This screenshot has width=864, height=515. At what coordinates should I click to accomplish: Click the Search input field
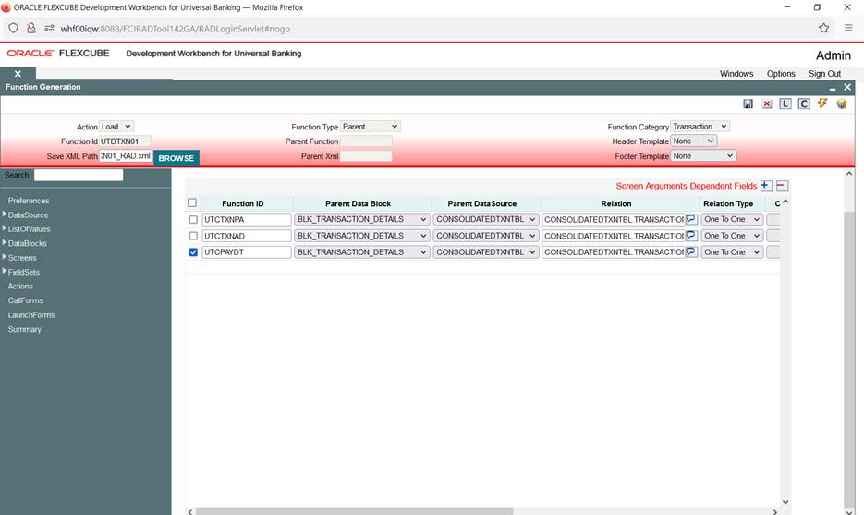[79, 175]
